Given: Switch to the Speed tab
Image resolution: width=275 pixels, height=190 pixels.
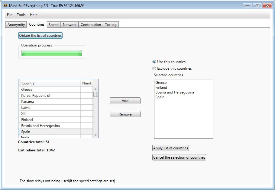Looking at the screenshot, I should tap(53, 25).
